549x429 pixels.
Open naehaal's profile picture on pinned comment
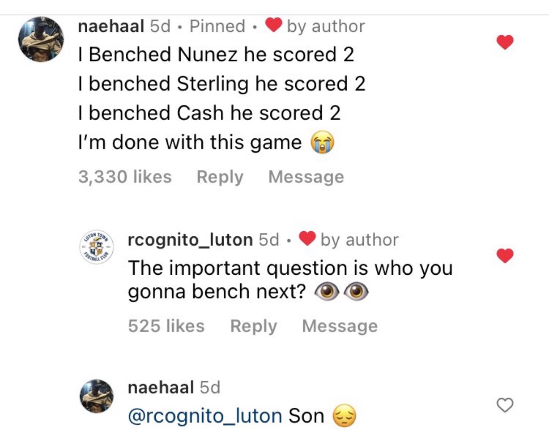click(41, 39)
